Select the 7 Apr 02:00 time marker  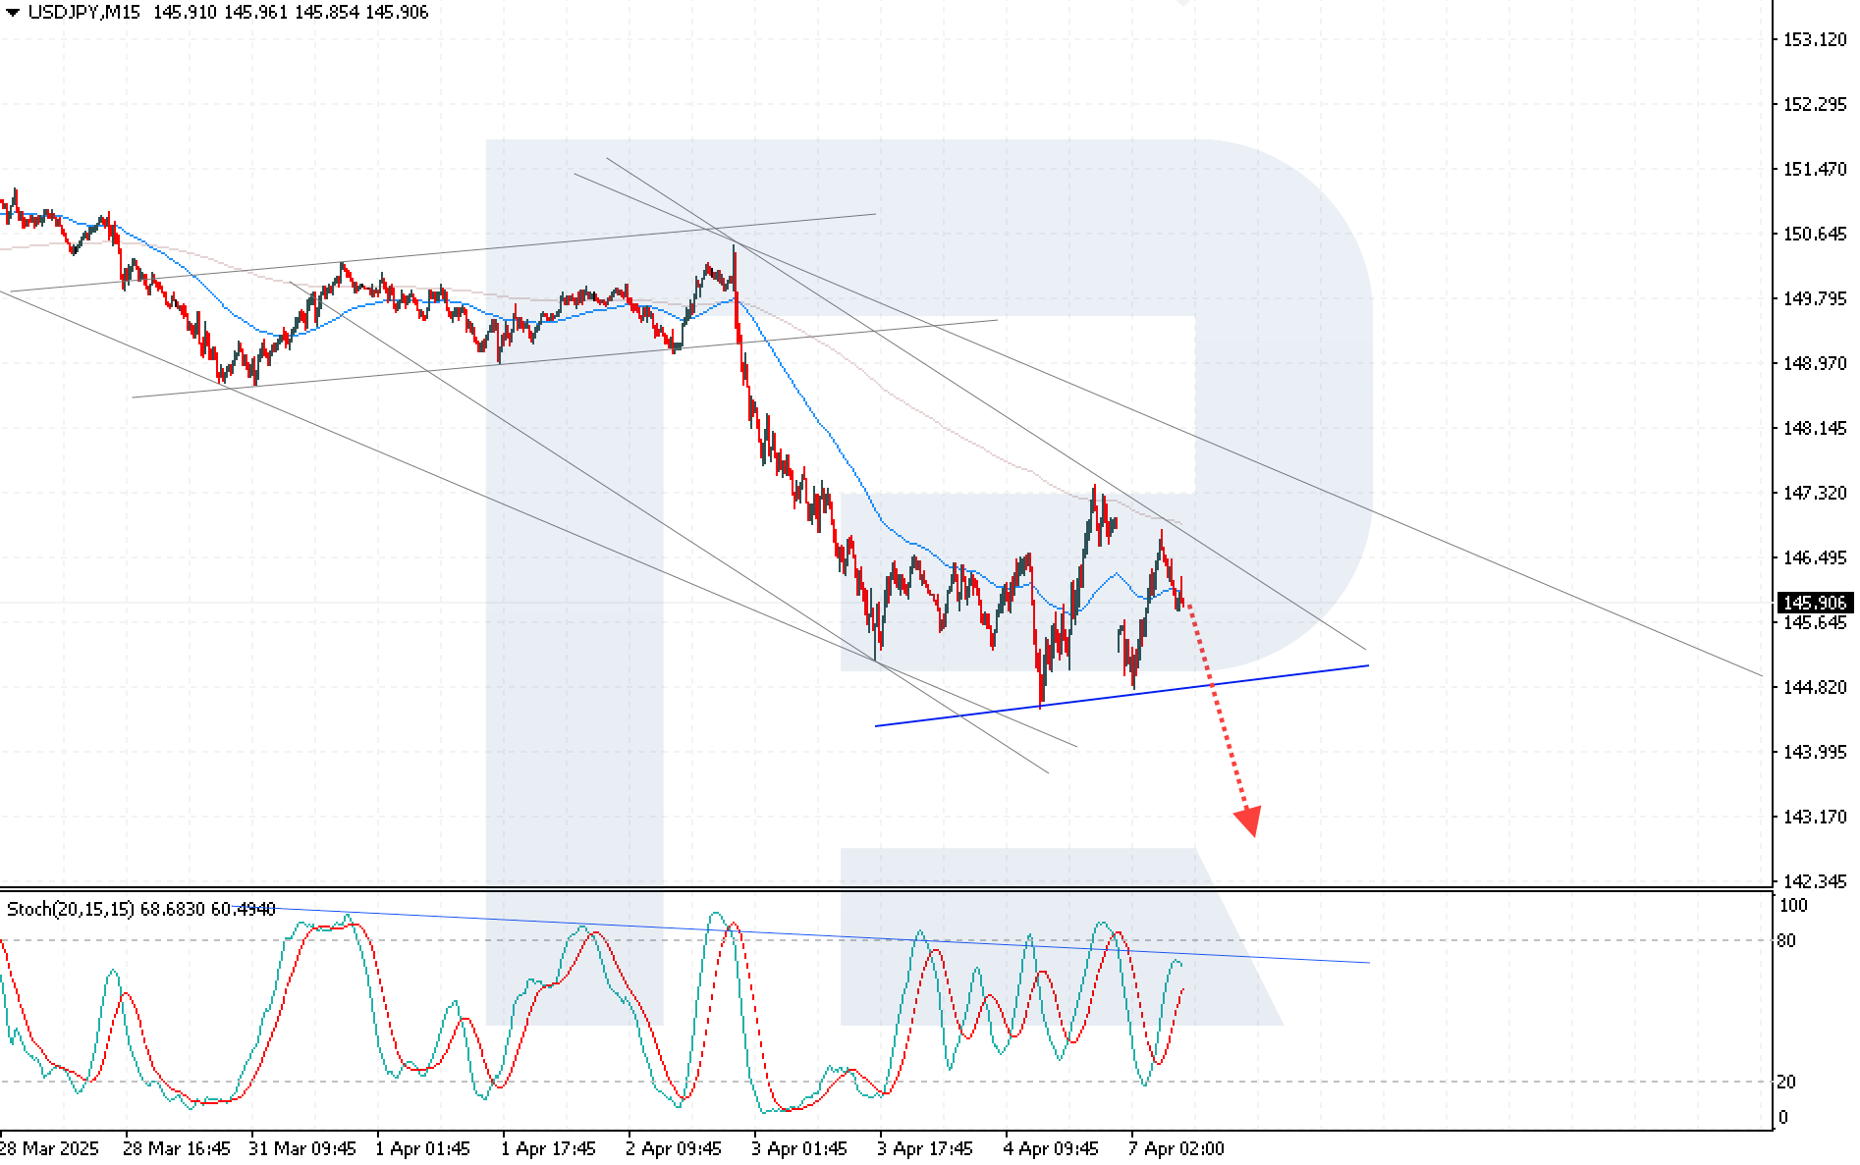(x=1176, y=1148)
